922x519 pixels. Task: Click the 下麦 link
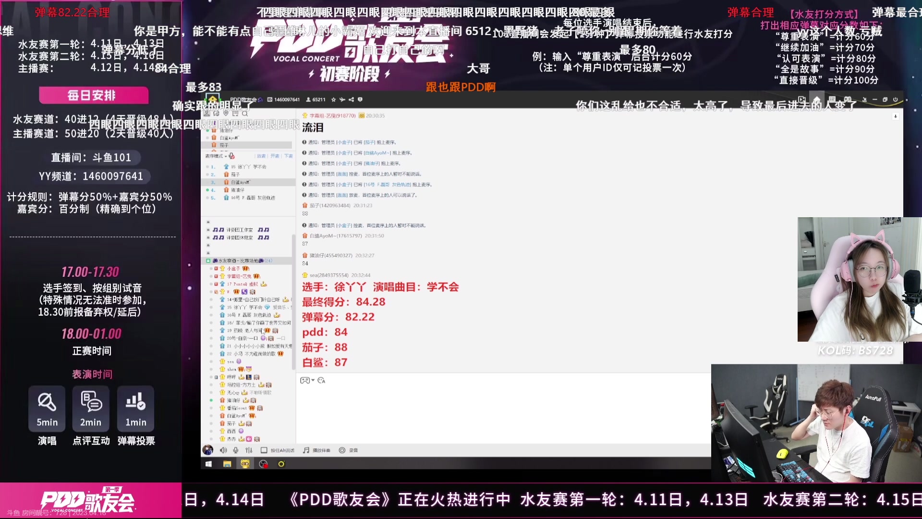tap(288, 156)
